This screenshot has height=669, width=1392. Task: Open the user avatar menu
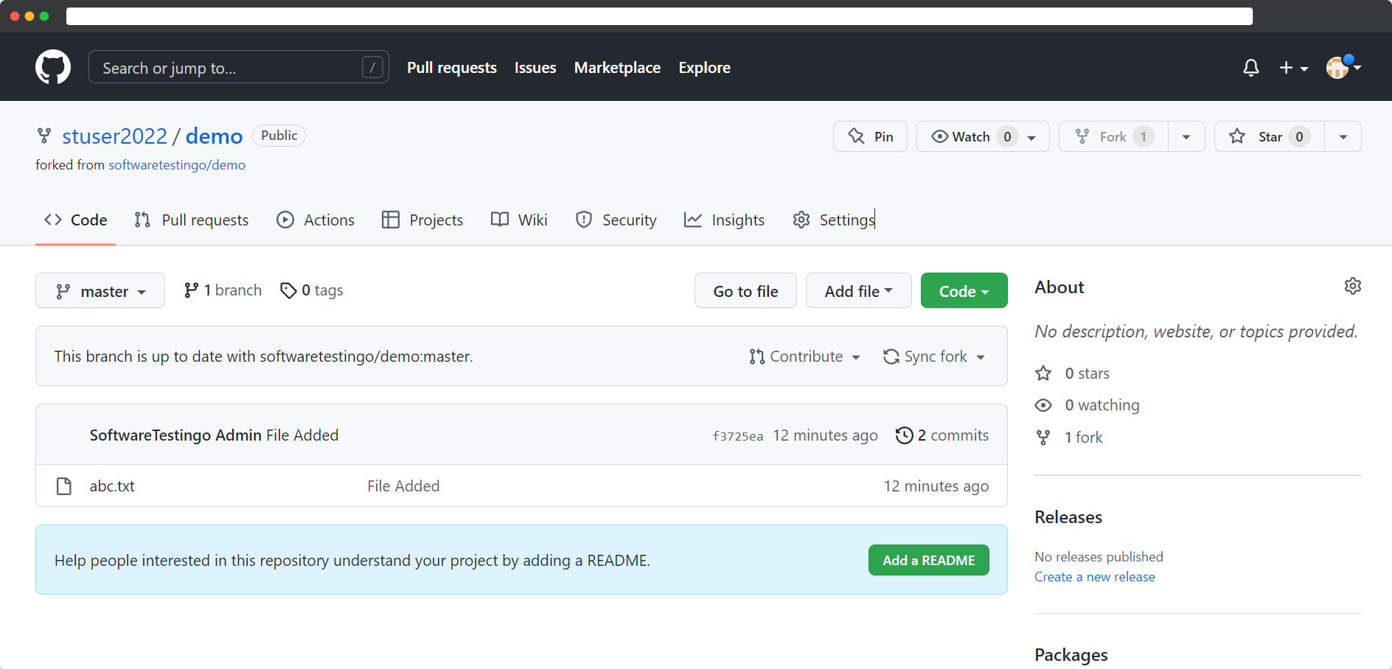pos(1343,67)
